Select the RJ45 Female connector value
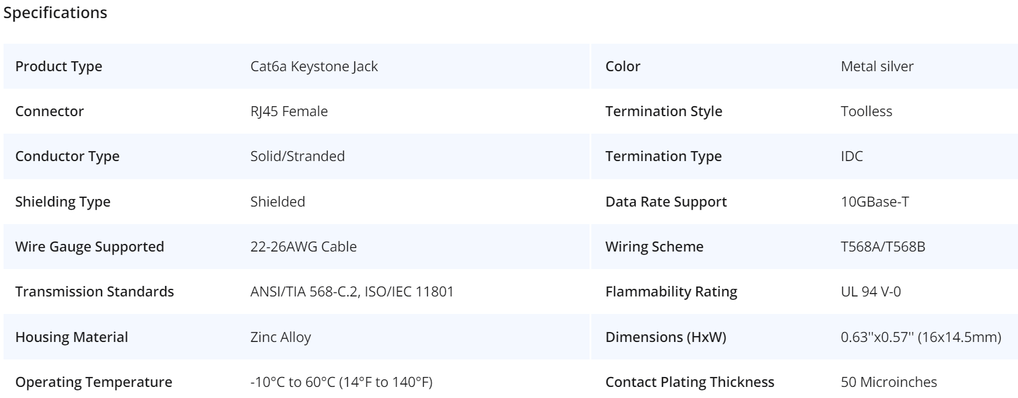Screen dimensions: 1018x398 click(289, 111)
